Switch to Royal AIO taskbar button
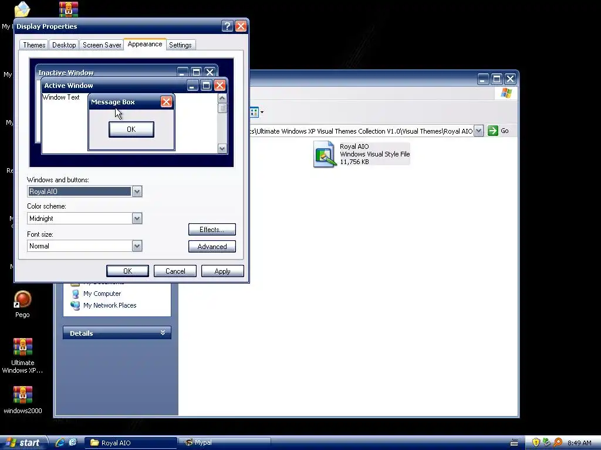This screenshot has width=601, height=450. click(131, 443)
